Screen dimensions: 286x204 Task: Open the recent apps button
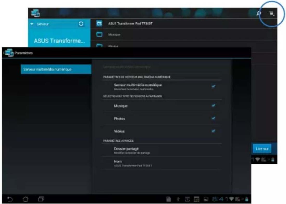click(x=41, y=199)
